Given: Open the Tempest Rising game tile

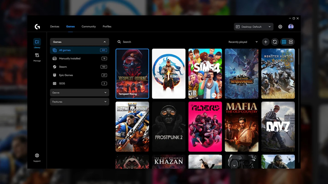Looking at the screenshot, I should point(132,74).
